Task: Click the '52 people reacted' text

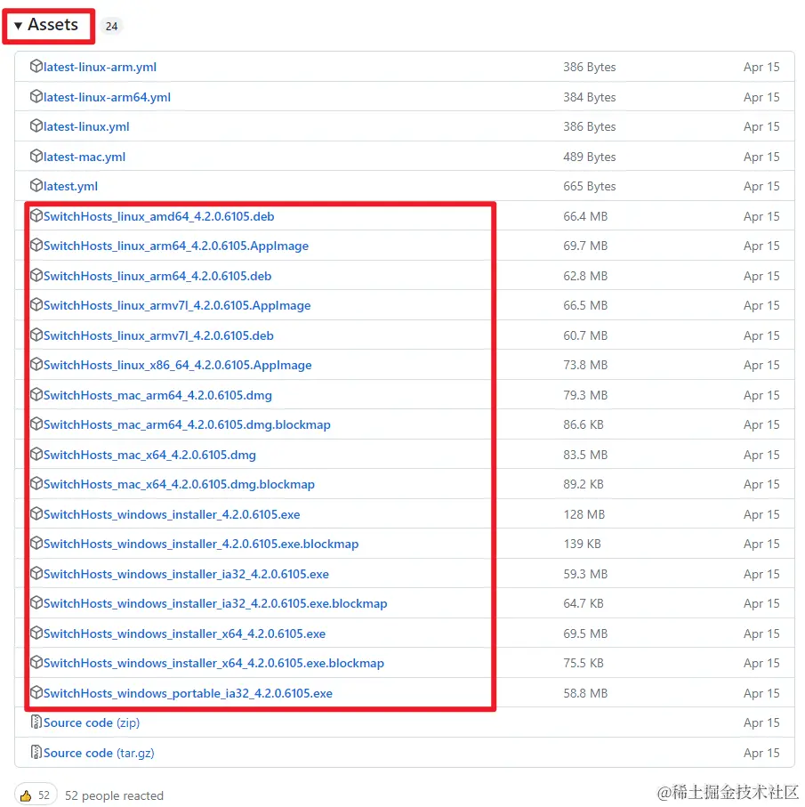Action: [x=114, y=796]
